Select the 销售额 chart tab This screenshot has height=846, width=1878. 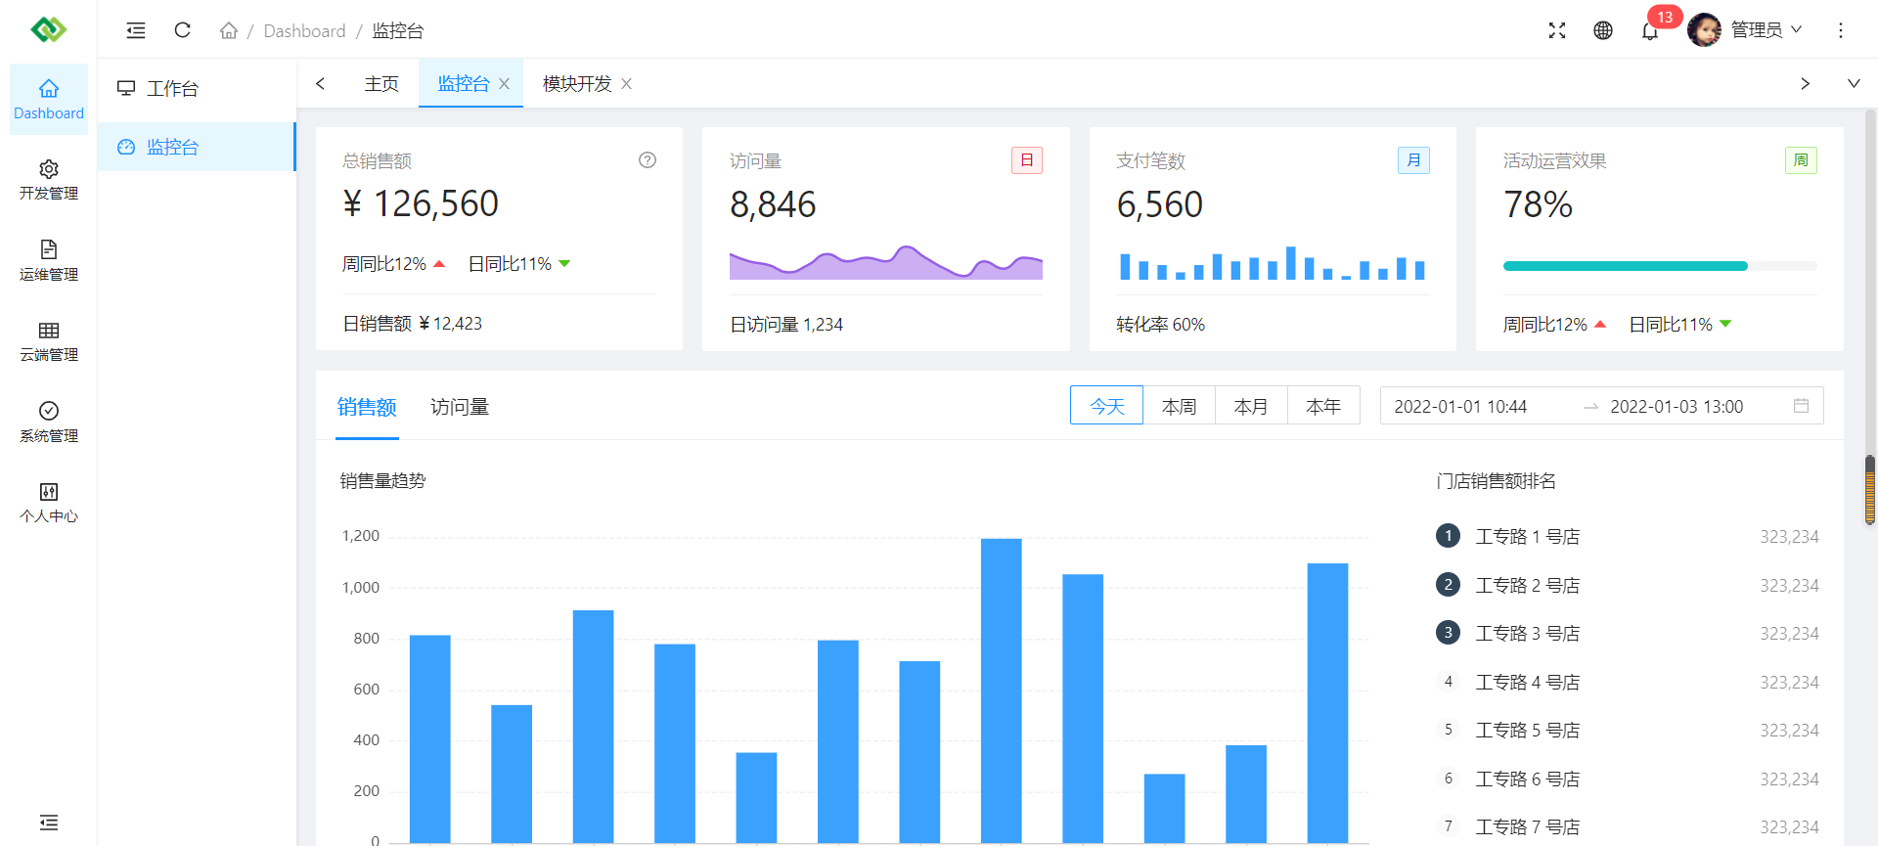click(367, 407)
